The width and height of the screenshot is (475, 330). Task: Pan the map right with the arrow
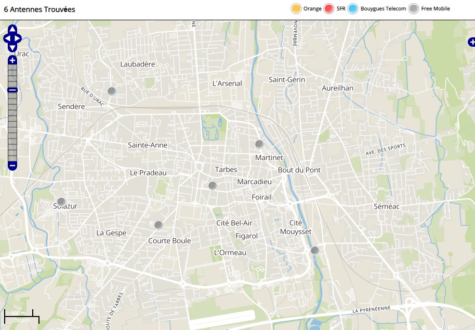pyautogui.click(x=19, y=38)
